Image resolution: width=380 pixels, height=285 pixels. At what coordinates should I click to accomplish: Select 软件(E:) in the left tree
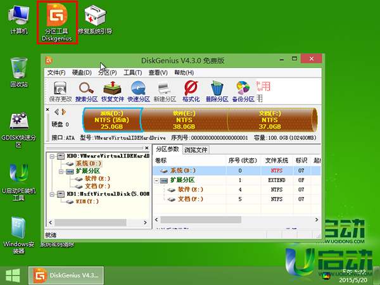[x=97, y=179]
